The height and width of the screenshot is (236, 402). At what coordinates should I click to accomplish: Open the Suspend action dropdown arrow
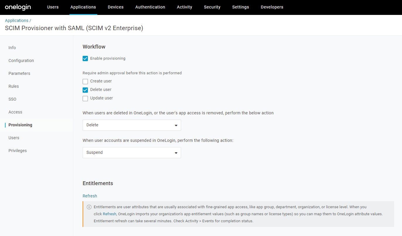point(176,152)
